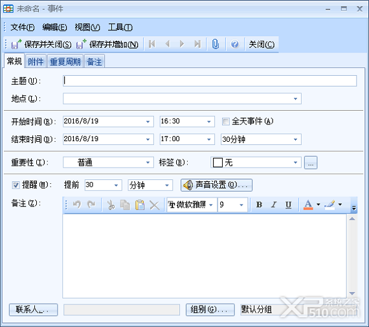
Task: Click the 声音设置 button
Action: pos(216,185)
